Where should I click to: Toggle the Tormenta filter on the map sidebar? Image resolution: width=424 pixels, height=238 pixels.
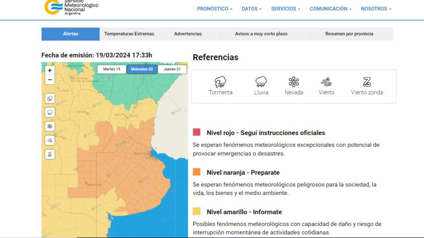(x=49, y=98)
